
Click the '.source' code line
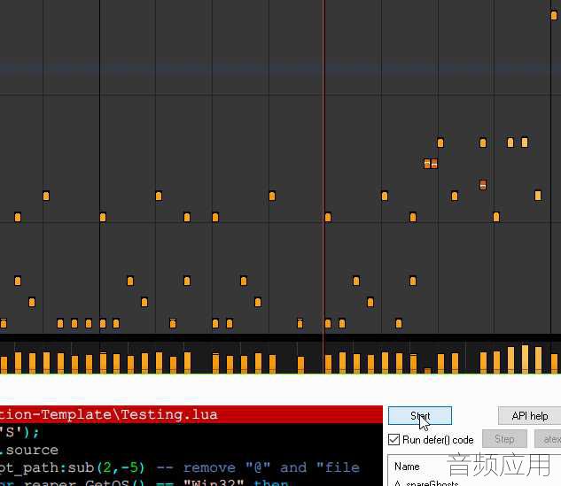tap(29, 450)
